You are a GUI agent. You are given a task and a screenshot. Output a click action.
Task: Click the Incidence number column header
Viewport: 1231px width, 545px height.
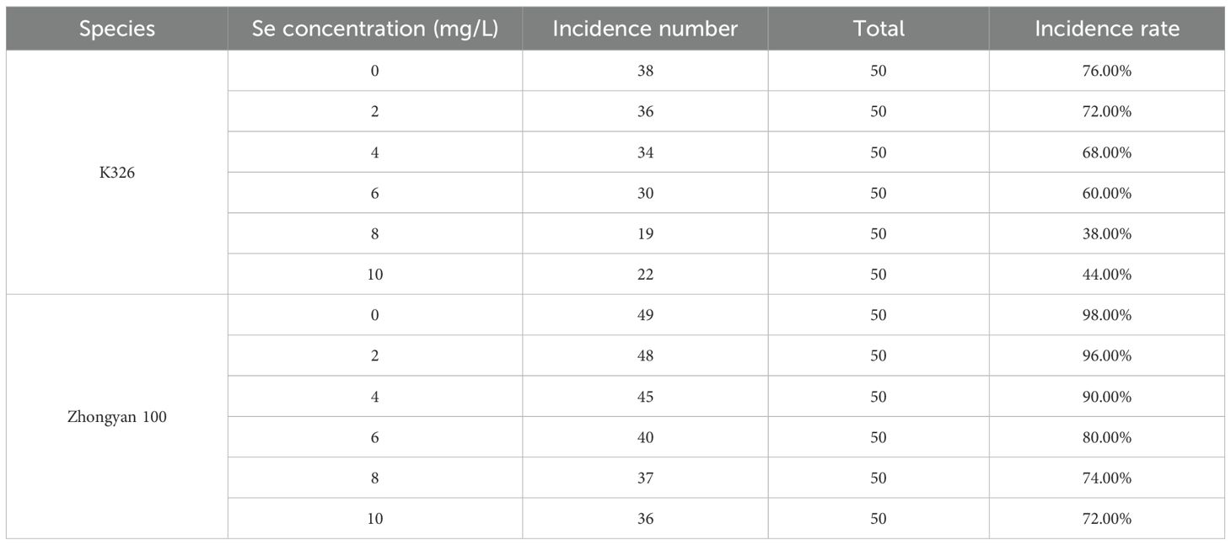[x=645, y=29]
